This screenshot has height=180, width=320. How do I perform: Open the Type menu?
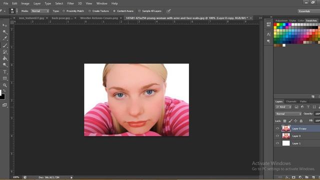coord(48,3)
